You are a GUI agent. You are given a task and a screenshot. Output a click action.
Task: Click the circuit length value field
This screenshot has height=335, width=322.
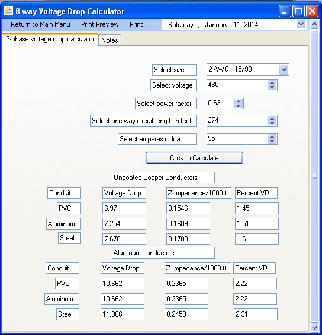tap(237, 121)
